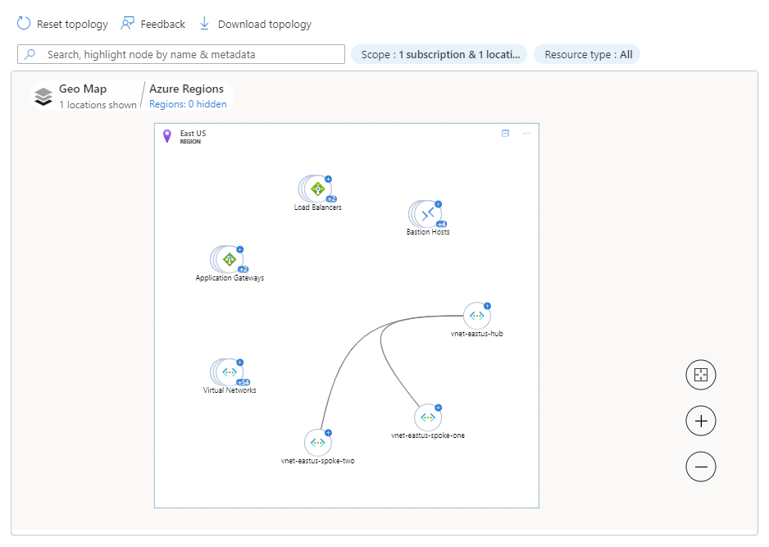Click the fit-to-screen view icon
The height and width of the screenshot is (547, 769).
[x=700, y=375]
